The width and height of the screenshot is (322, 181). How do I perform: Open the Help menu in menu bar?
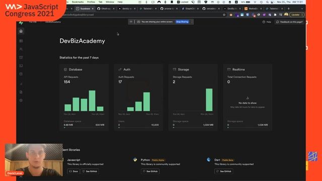click(x=120, y=2)
